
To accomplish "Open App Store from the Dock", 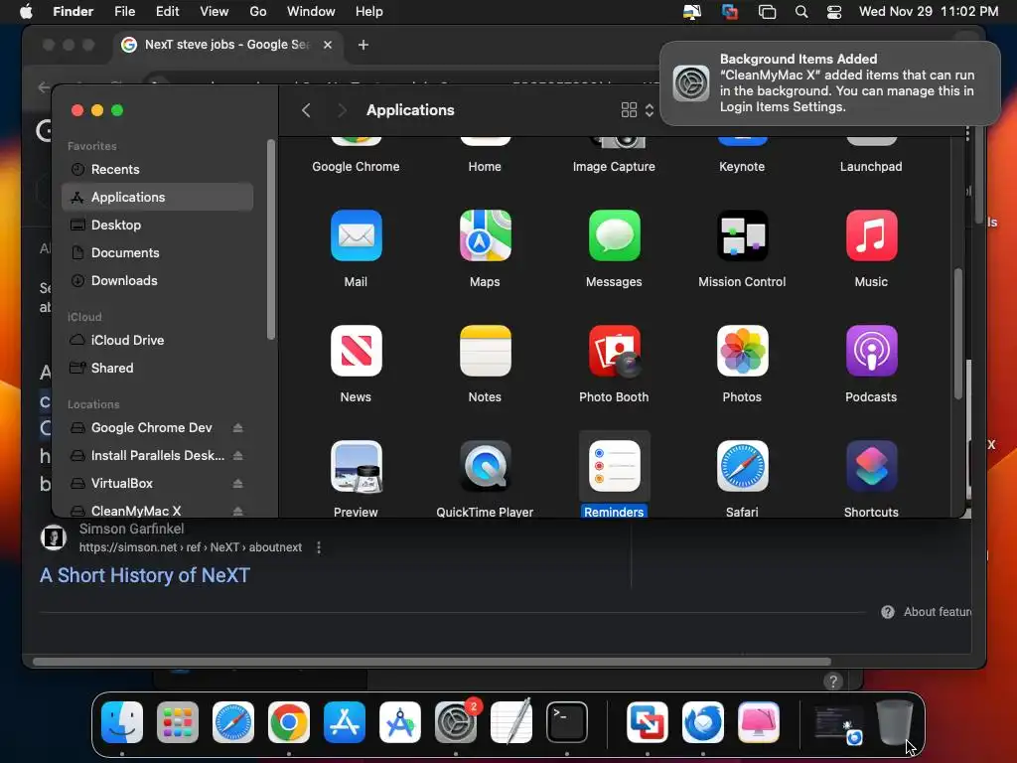I will pos(345,722).
